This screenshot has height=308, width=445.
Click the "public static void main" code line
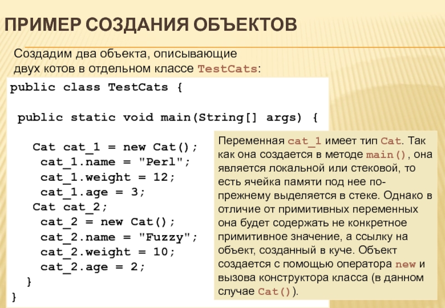(167, 117)
